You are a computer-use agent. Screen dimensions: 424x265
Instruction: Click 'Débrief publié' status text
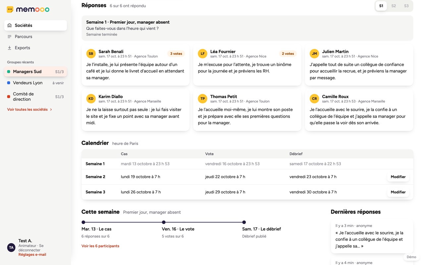click(x=254, y=237)
